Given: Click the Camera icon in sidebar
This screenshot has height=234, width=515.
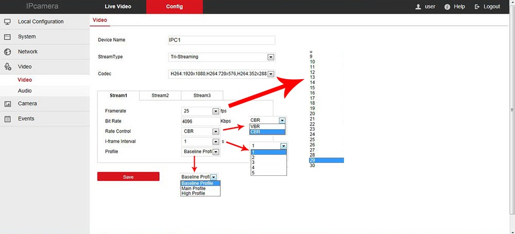Looking at the screenshot, I should [8, 104].
